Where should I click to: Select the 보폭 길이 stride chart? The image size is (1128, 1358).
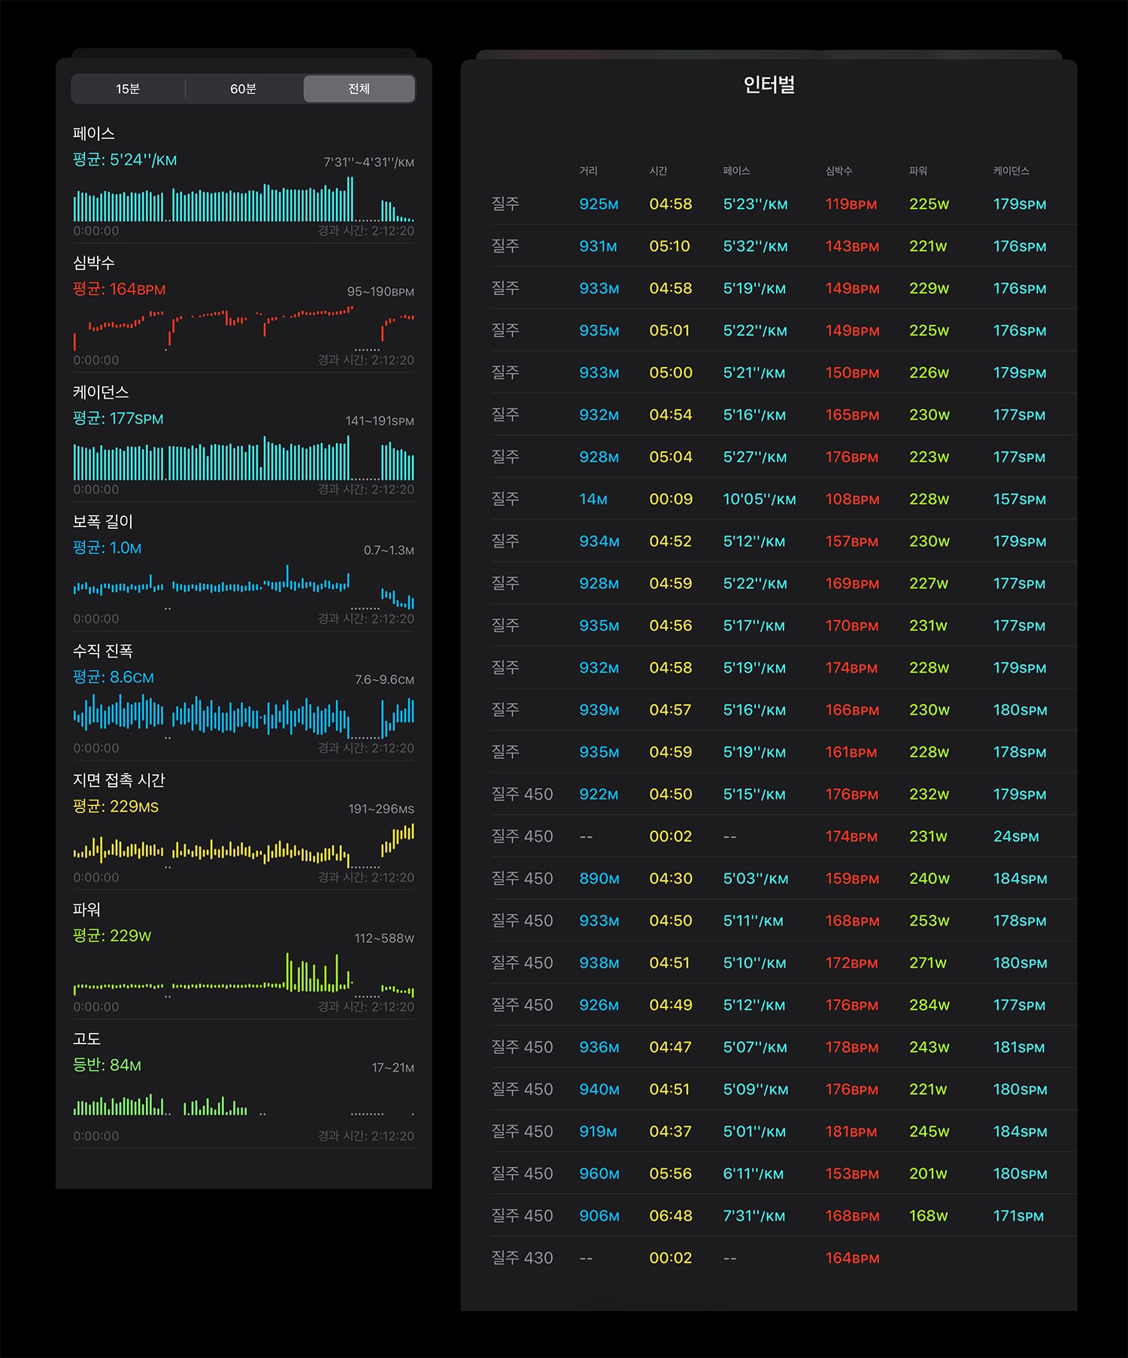tap(244, 588)
